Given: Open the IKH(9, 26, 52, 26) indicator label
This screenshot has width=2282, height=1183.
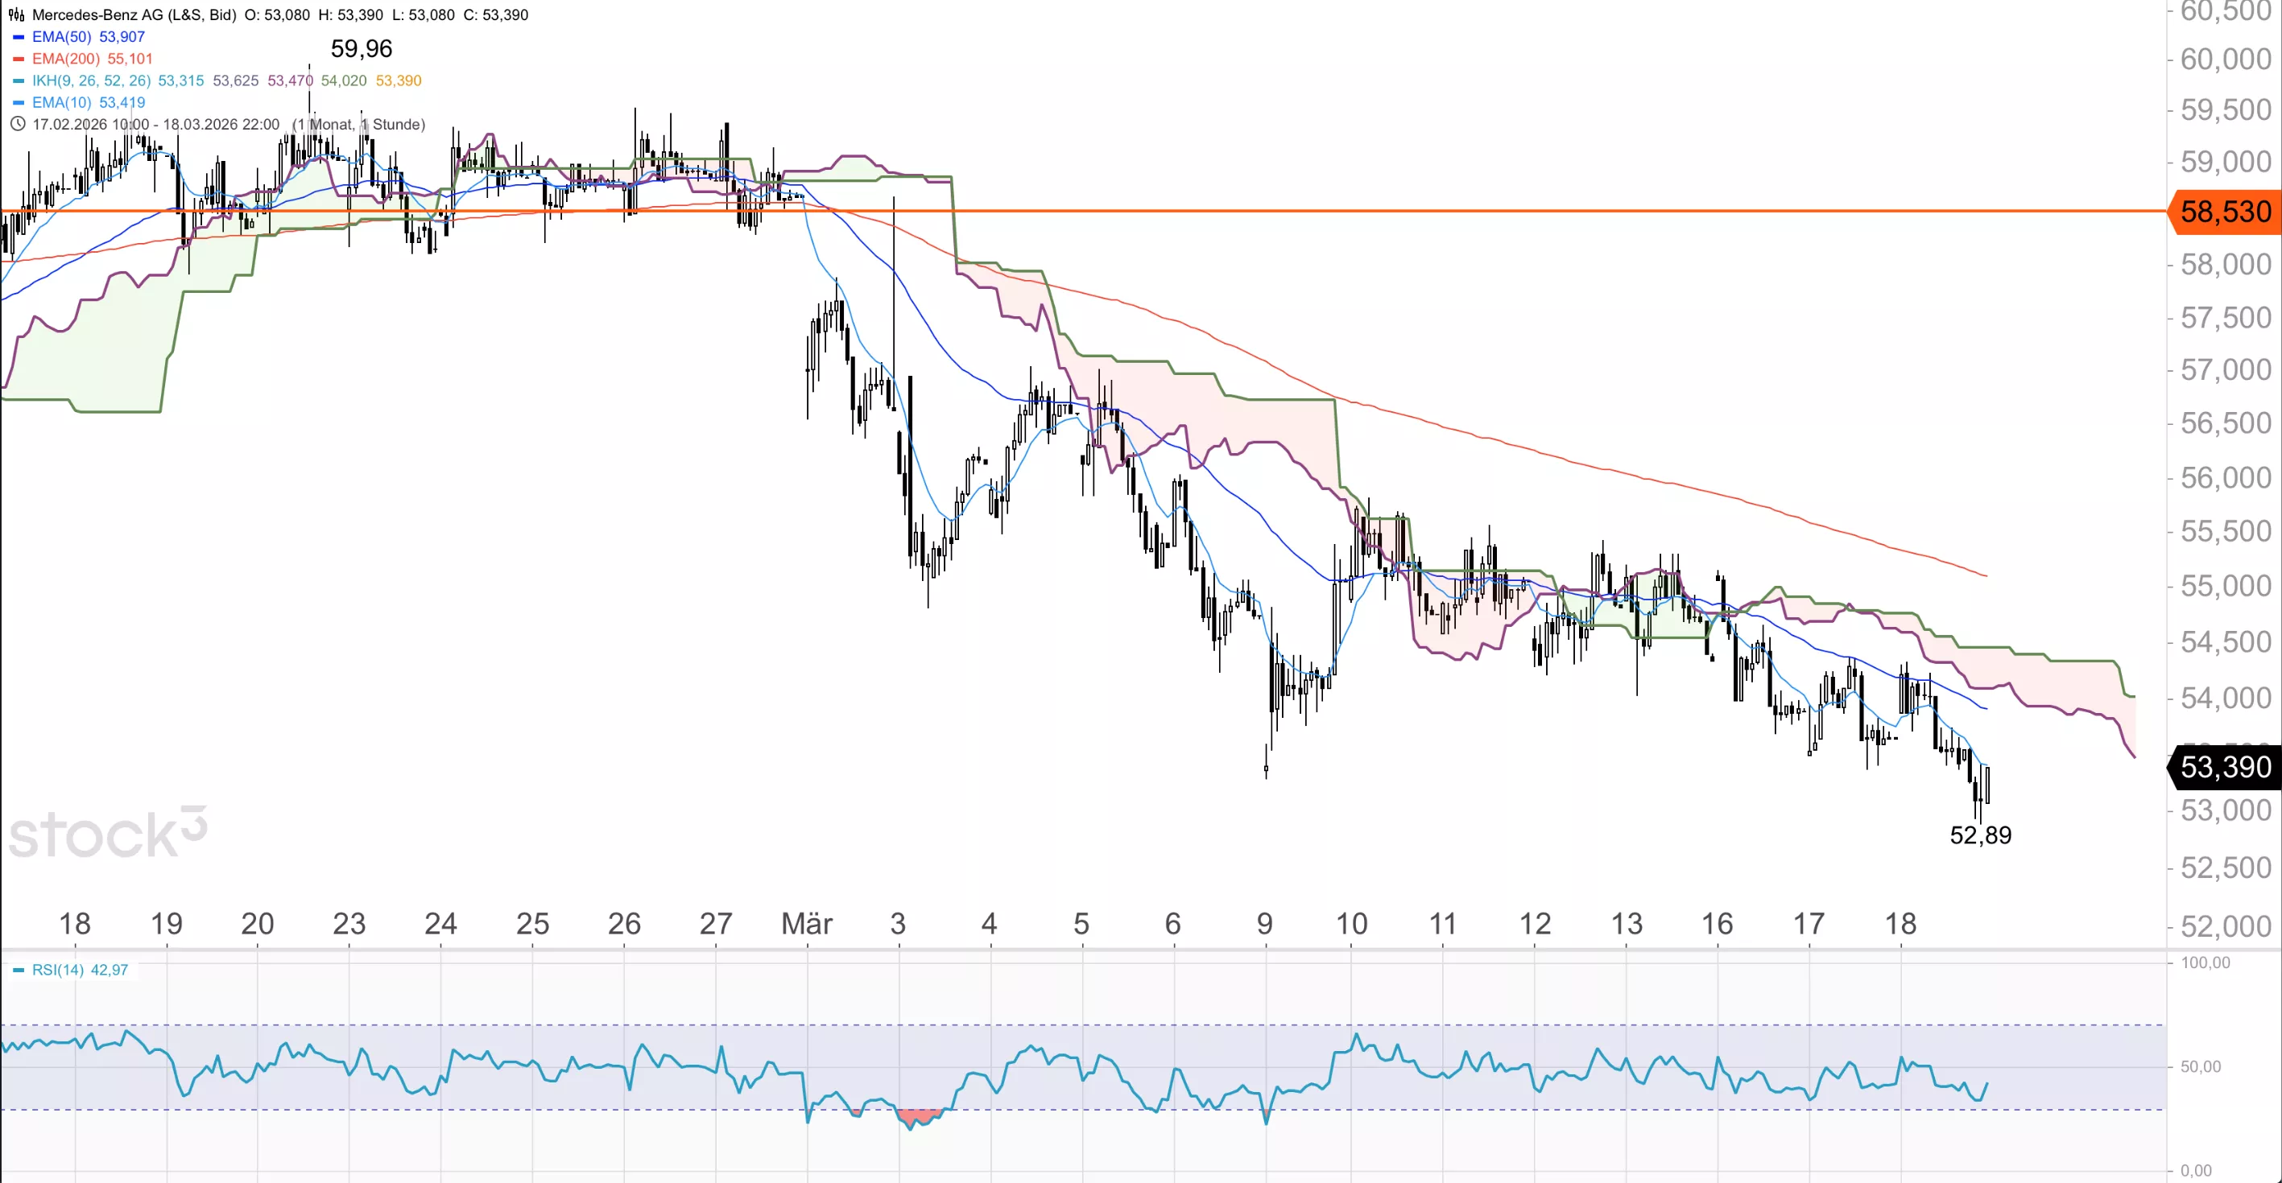Looking at the screenshot, I should 91,80.
